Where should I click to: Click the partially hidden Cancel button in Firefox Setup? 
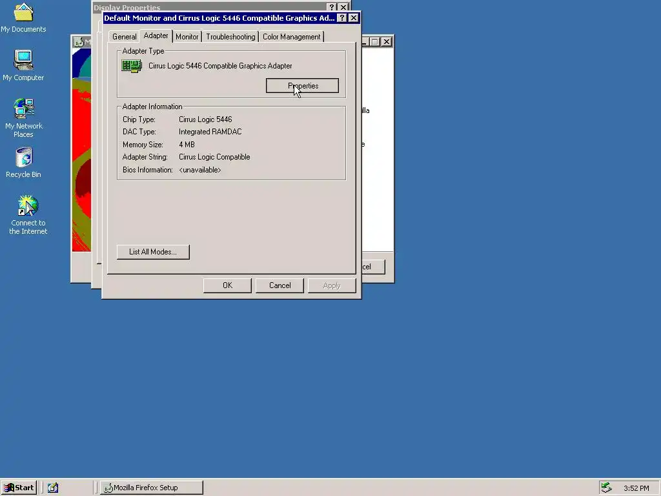coord(373,267)
